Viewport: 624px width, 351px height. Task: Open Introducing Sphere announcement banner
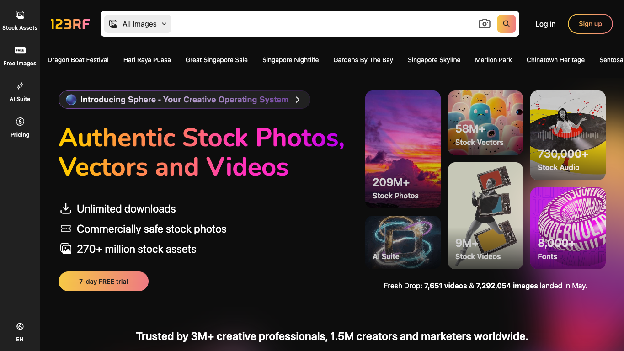(x=184, y=100)
